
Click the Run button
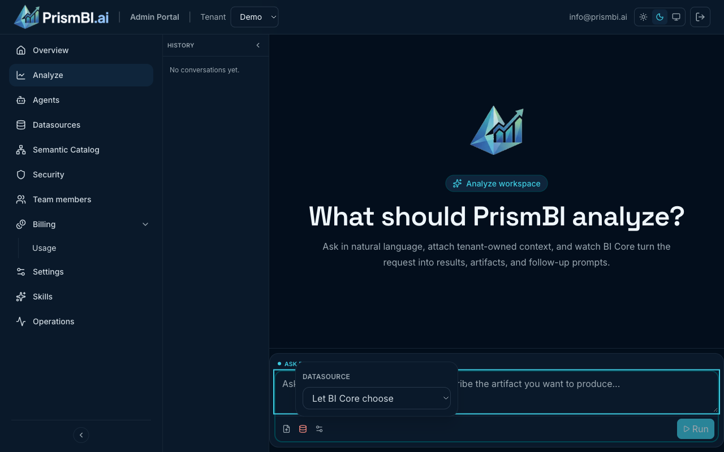pos(696,429)
